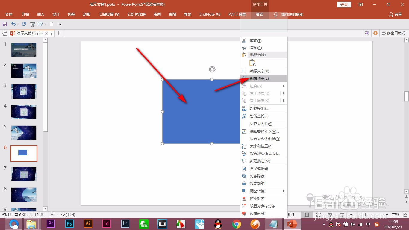The image size is (409, 230).
Task: Open the 口袋动画 PA tab
Action: click(109, 14)
